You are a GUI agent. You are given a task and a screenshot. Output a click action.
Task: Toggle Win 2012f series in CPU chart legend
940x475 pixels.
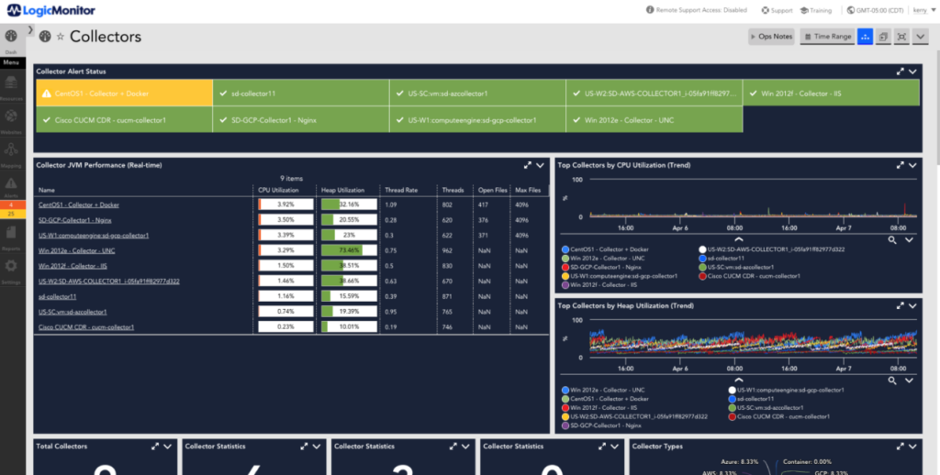tap(599, 285)
